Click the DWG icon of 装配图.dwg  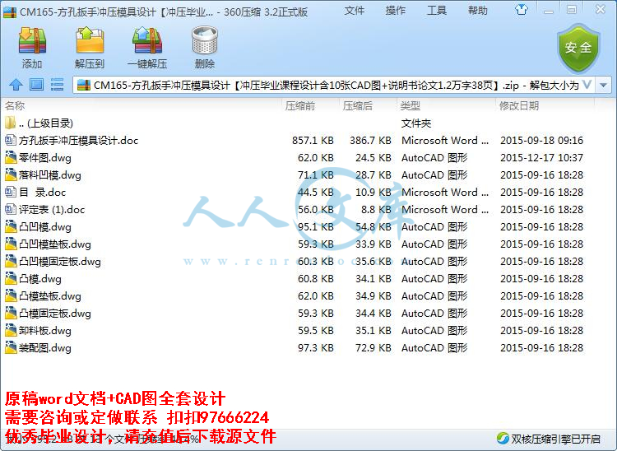(x=11, y=347)
